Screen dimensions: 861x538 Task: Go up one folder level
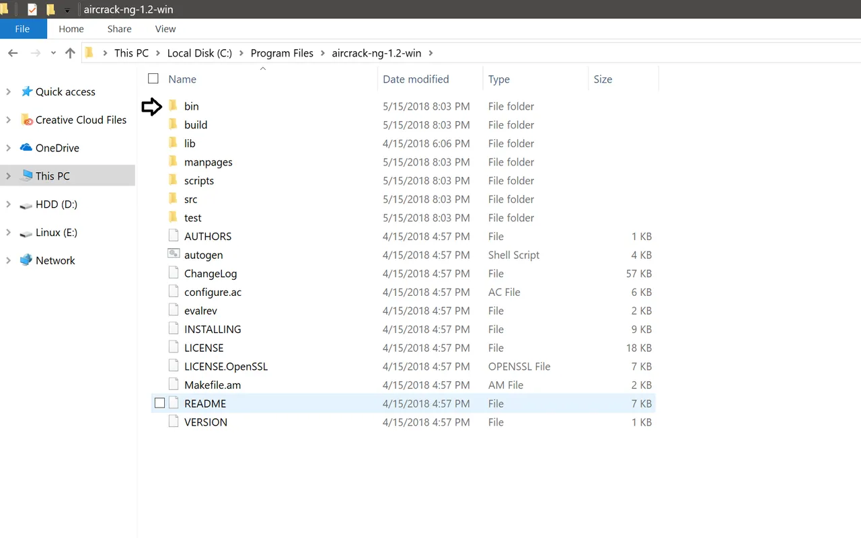[x=70, y=53]
